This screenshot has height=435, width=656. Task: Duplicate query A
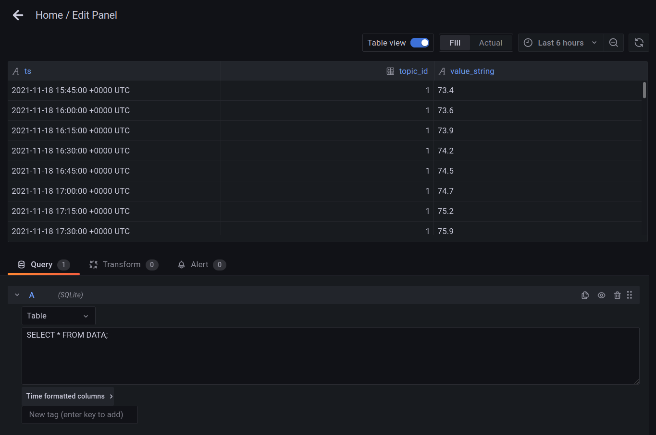click(x=585, y=295)
